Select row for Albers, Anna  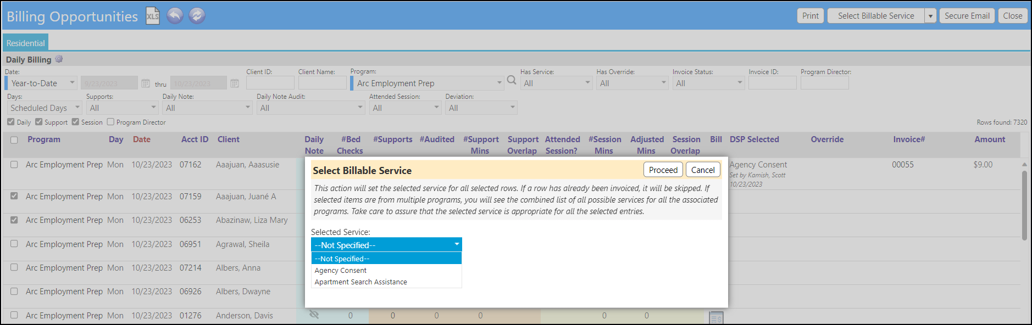[x=14, y=267]
